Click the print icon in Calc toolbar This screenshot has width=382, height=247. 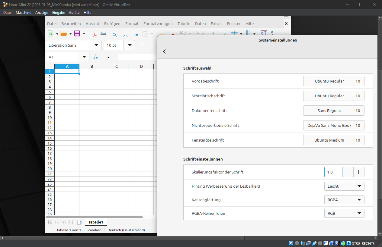click(x=103, y=34)
